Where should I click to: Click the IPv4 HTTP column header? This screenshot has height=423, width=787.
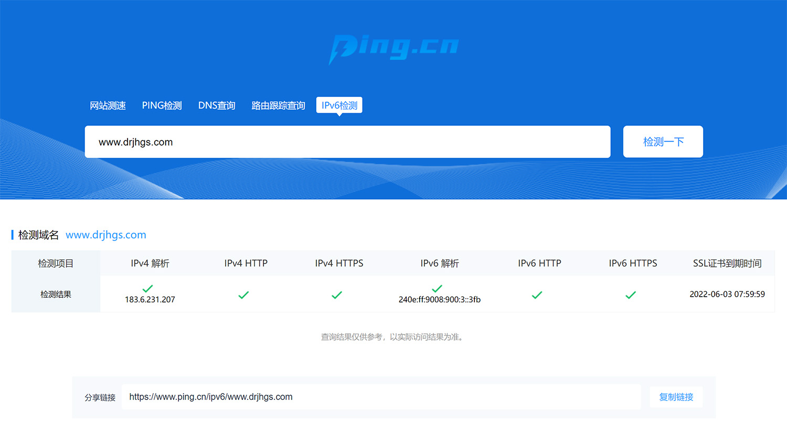pyautogui.click(x=246, y=263)
